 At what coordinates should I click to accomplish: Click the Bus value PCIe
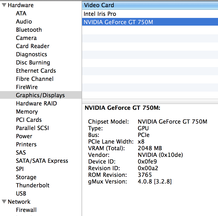[144, 135]
